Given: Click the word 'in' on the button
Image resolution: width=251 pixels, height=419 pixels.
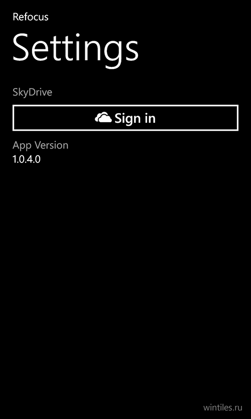Looking at the screenshot, I should click(x=151, y=118).
